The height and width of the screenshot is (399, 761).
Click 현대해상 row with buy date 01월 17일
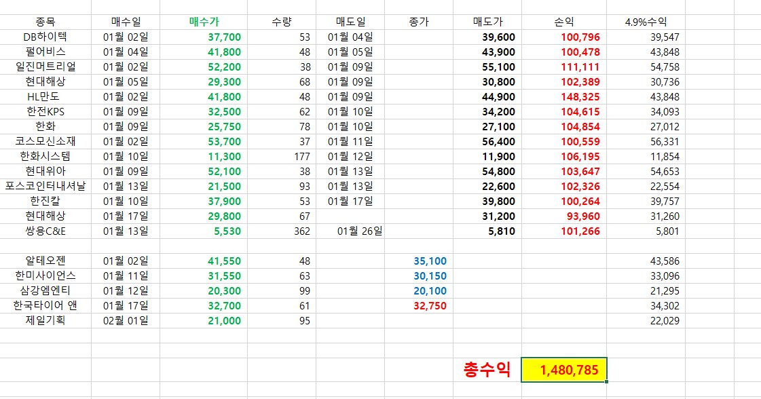[x=45, y=216]
